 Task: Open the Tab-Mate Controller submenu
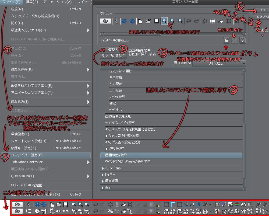pyautogui.click(x=51, y=162)
